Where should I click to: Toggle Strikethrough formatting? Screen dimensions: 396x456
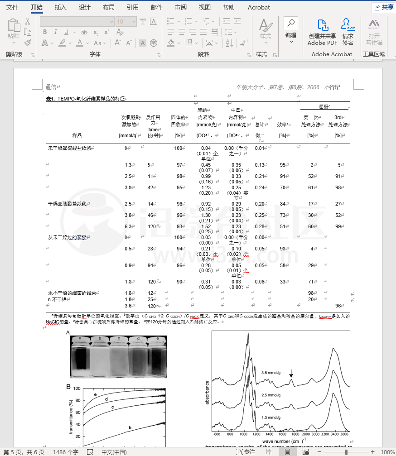84,32
